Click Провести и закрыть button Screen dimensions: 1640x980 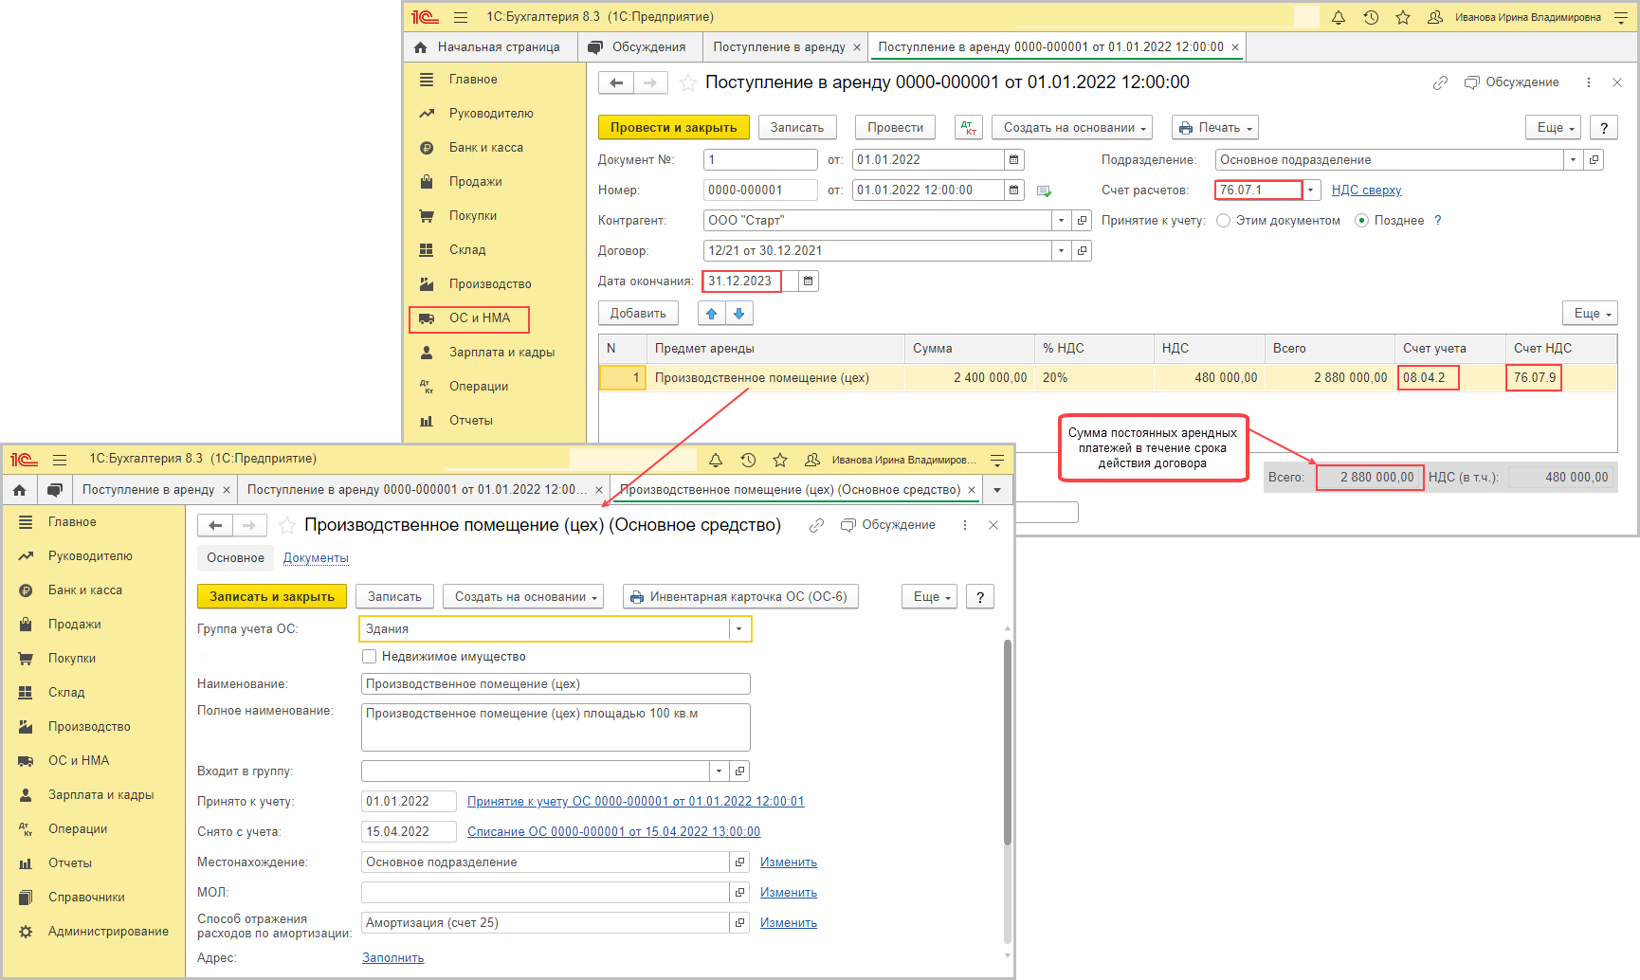pyautogui.click(x=674, y=128)
